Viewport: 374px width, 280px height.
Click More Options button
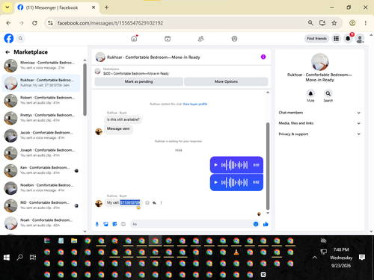coord(226,81)
